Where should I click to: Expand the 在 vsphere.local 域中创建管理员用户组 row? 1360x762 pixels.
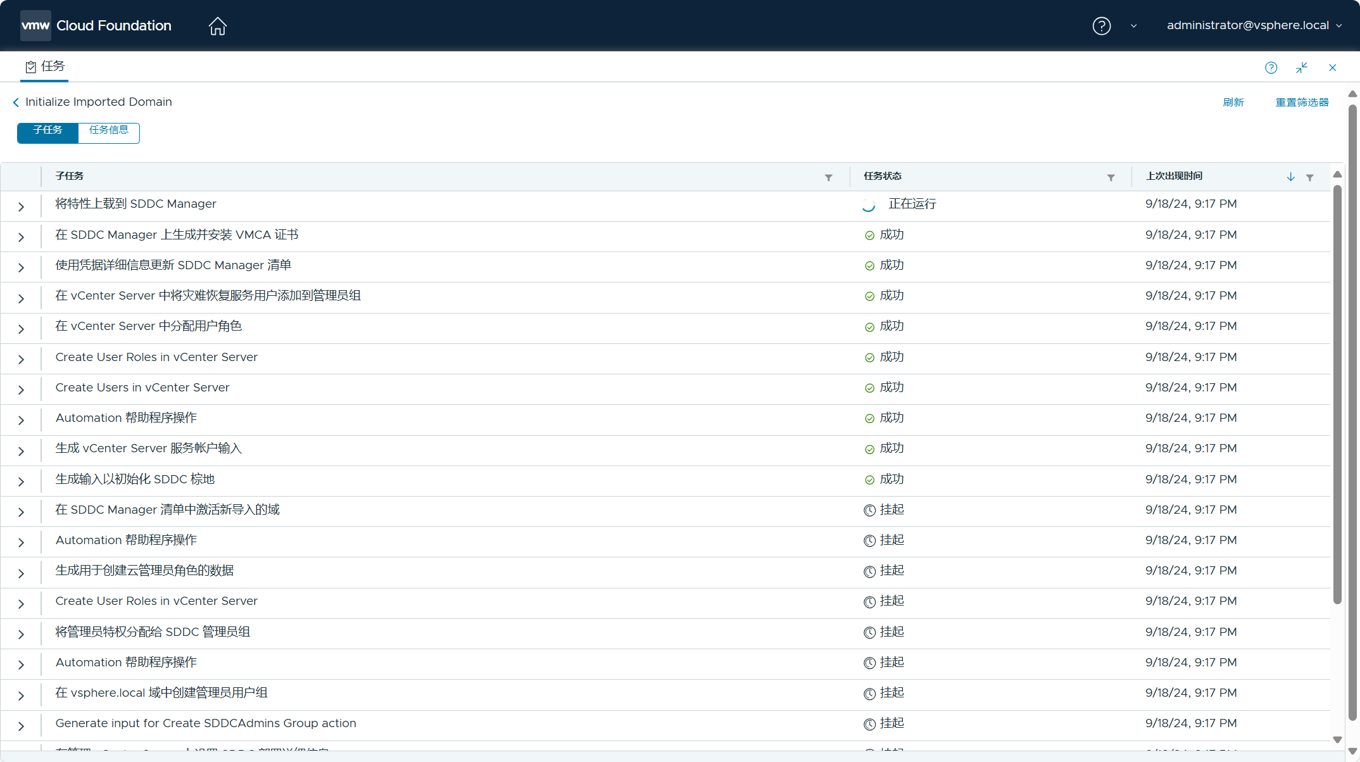[21, 695]
